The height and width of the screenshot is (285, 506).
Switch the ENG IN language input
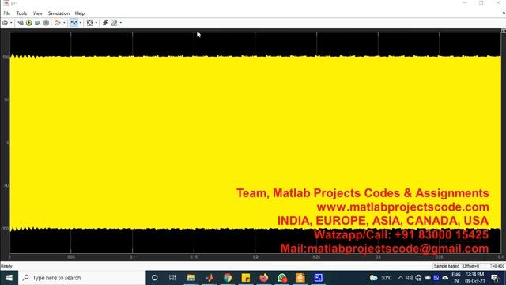(456, 278)
